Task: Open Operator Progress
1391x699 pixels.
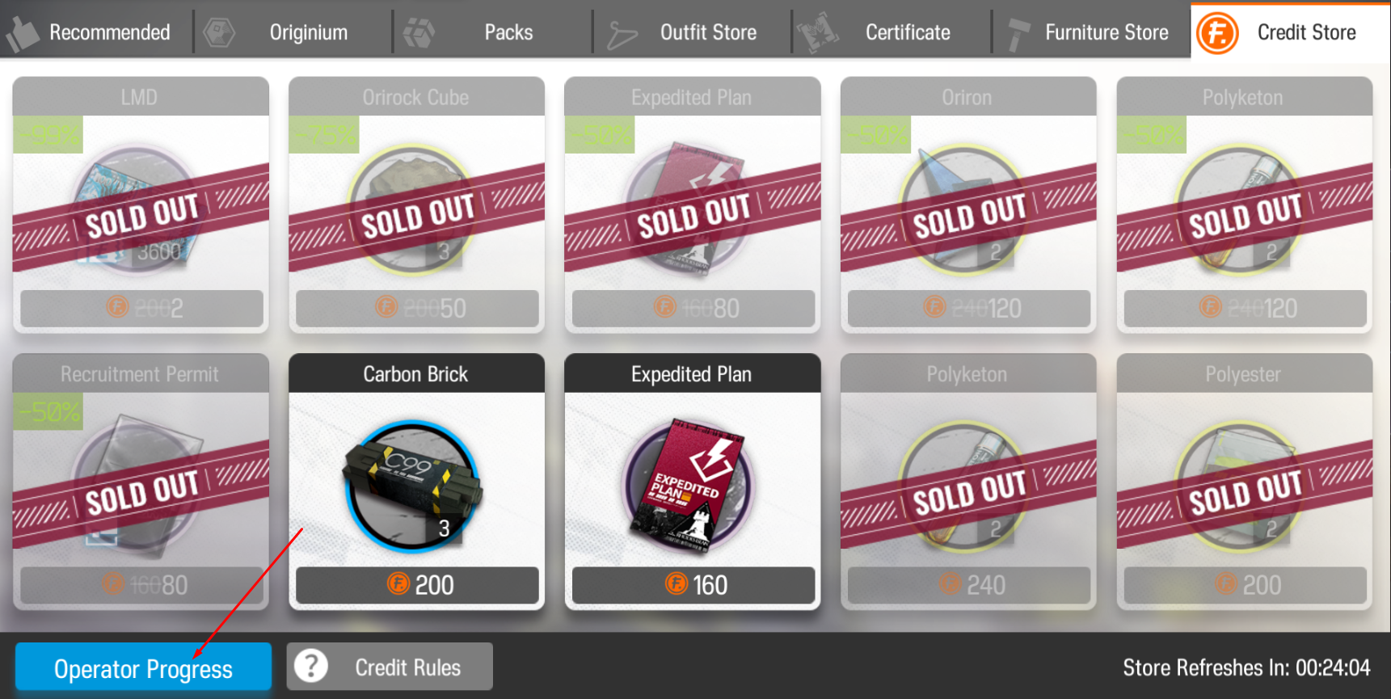Action: tap(143, 667)
